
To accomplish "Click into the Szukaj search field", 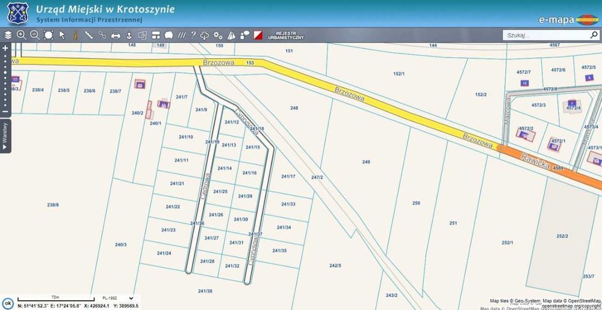I will tap(547, 35).
